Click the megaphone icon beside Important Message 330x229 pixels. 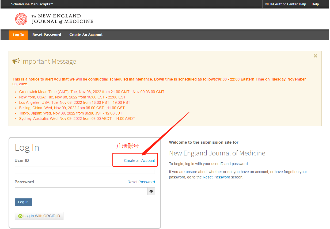click(x=16, y=61)
